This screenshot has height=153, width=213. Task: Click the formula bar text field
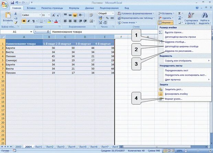[104, 32]
